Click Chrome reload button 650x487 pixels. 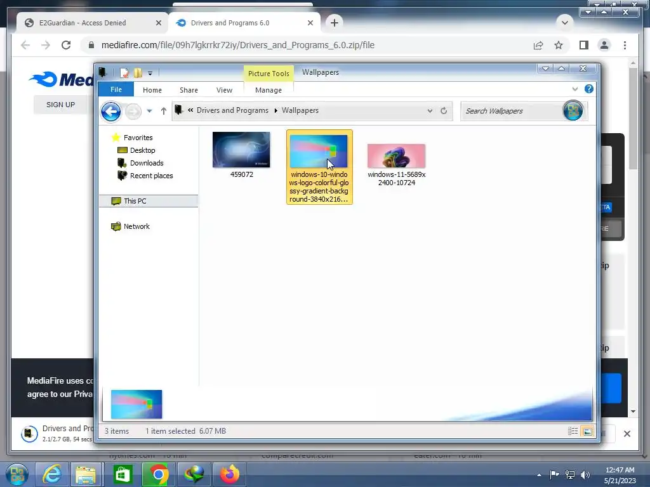pyautogui.click(x=66, y=45)
